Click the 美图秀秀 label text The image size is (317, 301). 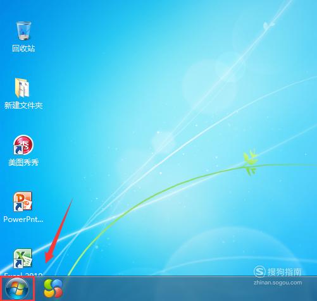point(23,162)
